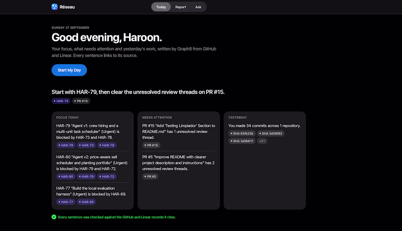Open HAR-79 chip under the Agent v2 item
The height and width of the screenshot is (231, 402).
point(86,177)
